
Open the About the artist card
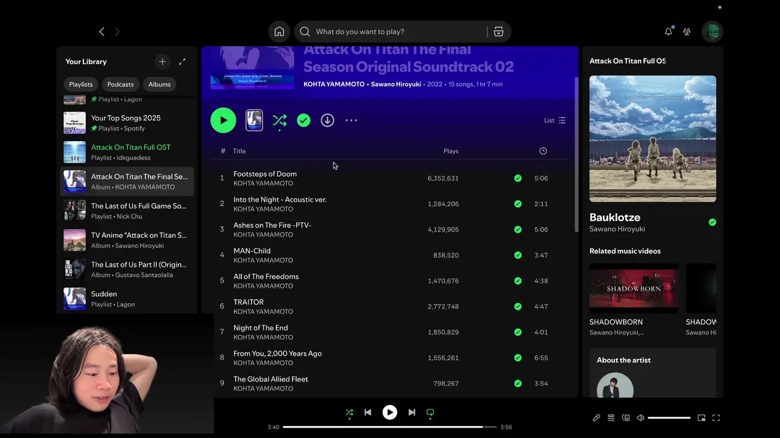pyautogui.click(x=653, y=372)
